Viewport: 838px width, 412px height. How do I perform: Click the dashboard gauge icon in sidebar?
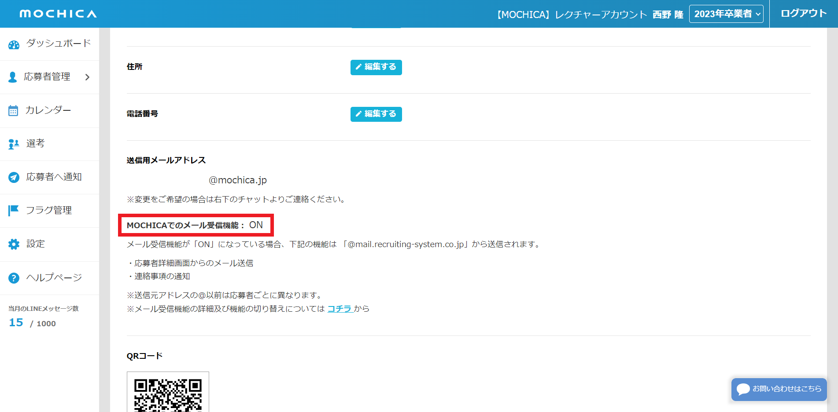click(14, 44)
